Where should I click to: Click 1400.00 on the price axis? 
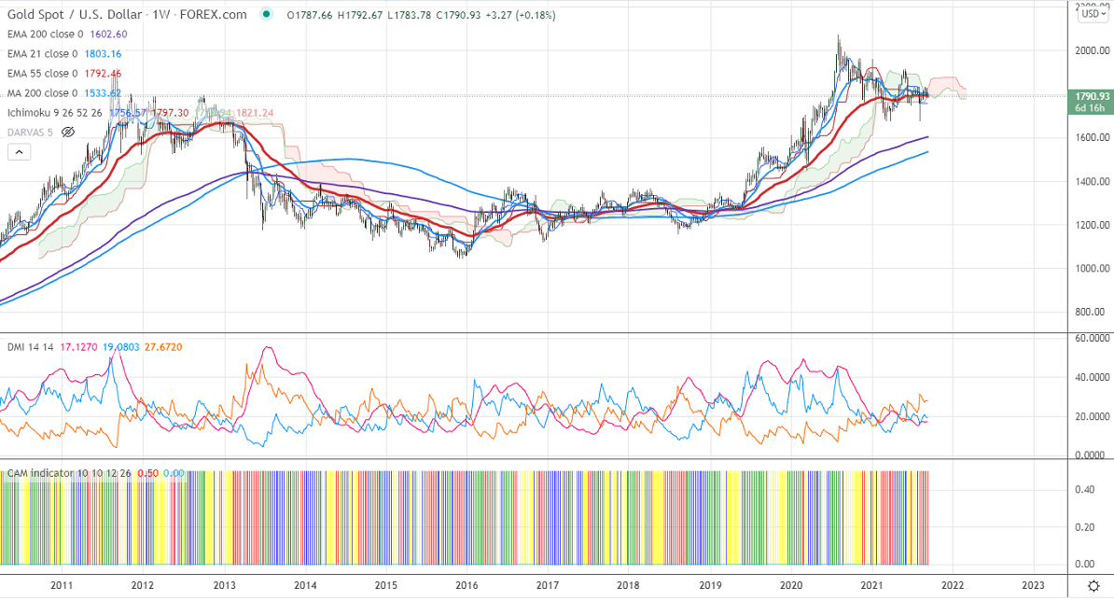(1092, 182)
